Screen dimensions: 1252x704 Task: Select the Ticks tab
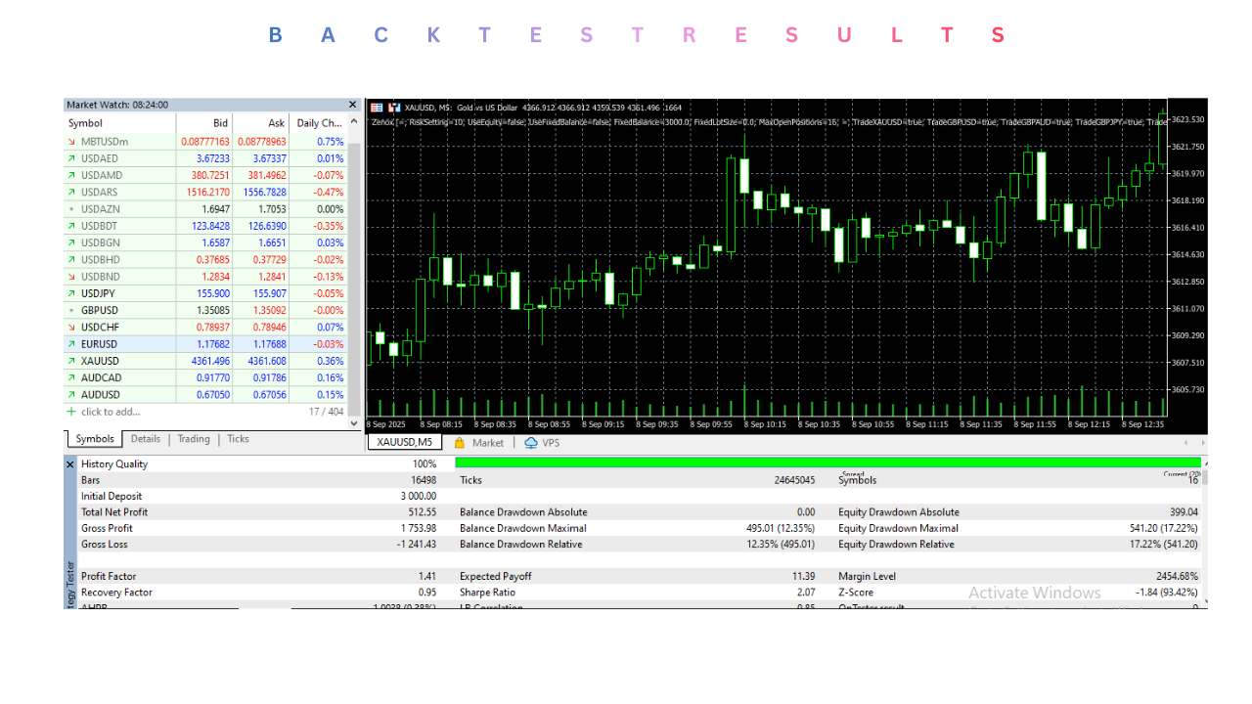pos(239,439)
